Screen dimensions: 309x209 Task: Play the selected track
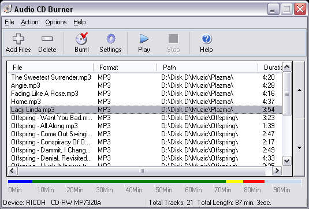[144, 39]
